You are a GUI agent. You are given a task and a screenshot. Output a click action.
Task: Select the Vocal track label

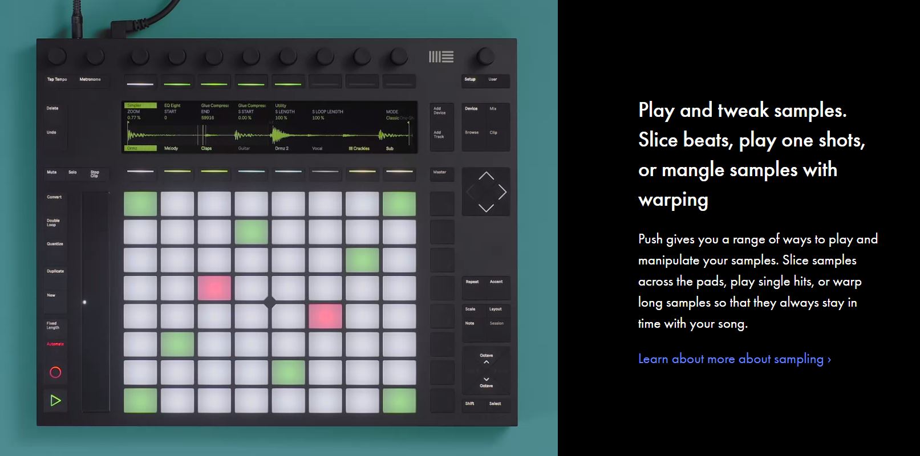(x=318, y=148)
